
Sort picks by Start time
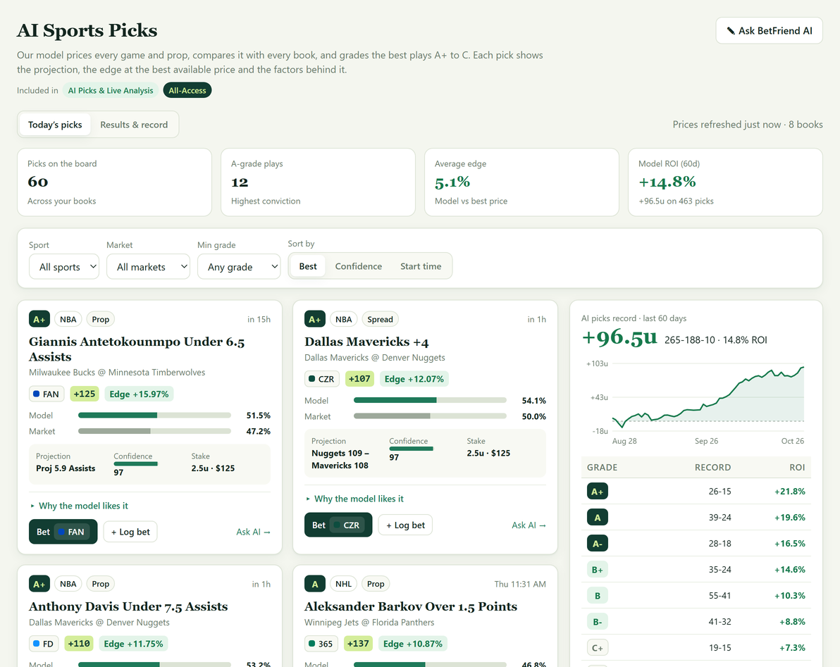pyautogui.click(x=421, y=266)
